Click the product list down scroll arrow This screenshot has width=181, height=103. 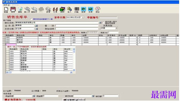(x=74, y=70)
